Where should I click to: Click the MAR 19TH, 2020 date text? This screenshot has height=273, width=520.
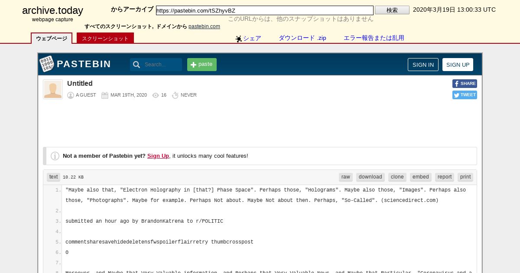coord(129,95)
